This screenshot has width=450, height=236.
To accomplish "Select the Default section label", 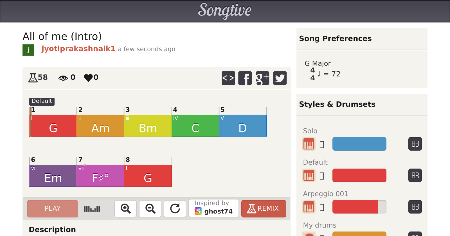I will tap(42, 101).
